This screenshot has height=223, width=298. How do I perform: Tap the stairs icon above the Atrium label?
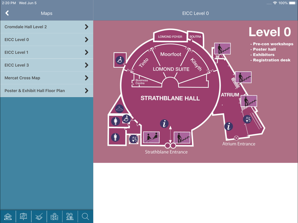[243, 77]
